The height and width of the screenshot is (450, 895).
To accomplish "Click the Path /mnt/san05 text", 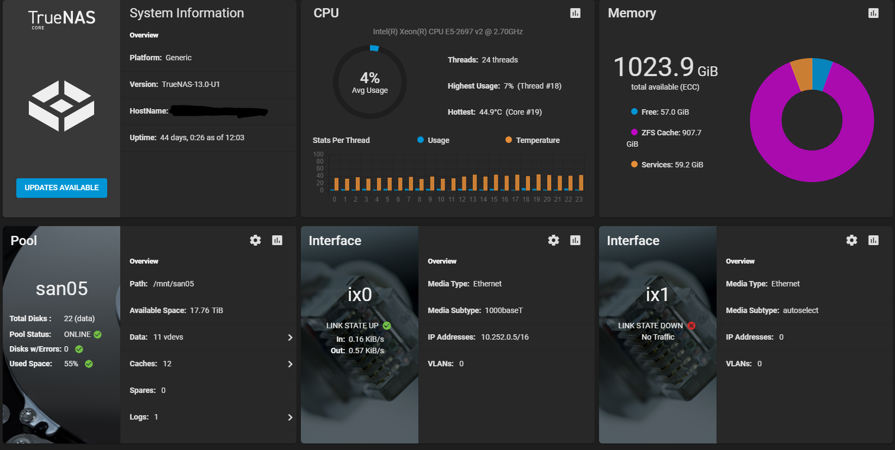I will pos(162,284).
